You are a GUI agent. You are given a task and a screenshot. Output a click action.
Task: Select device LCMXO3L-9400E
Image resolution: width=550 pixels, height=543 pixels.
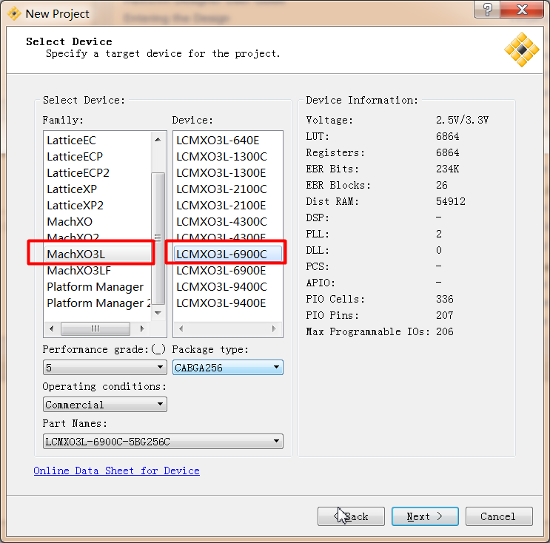pos(221,303)
